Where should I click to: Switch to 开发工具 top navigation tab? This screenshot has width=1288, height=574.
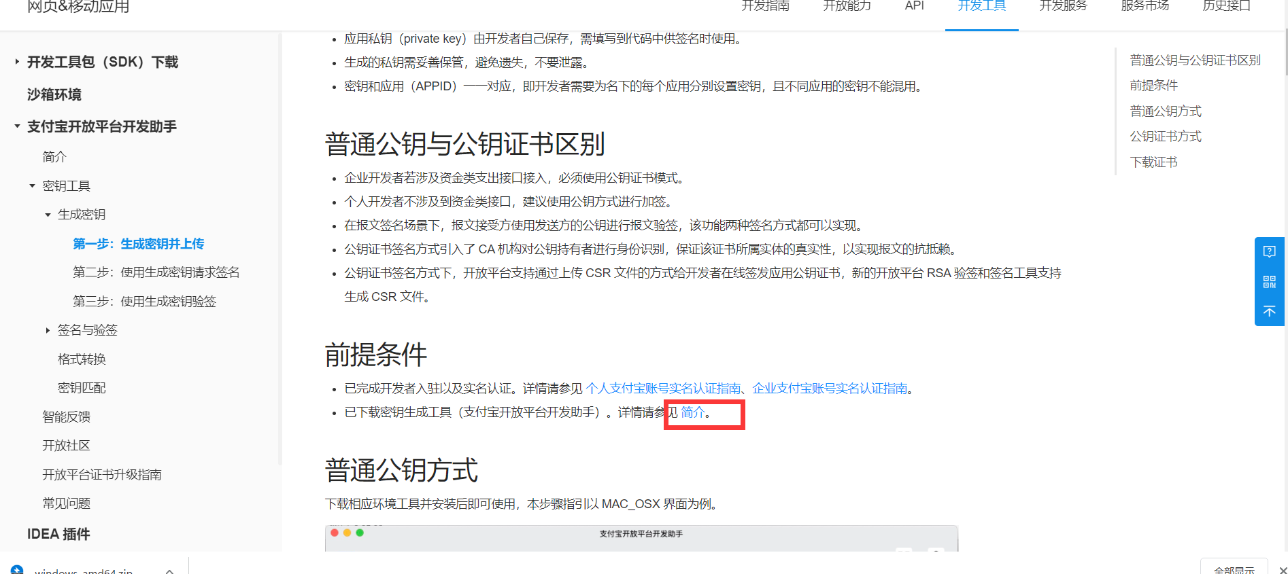click(x=982, y=6)
